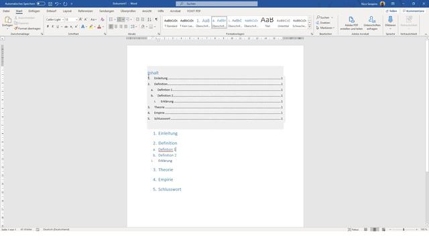Viewport: 429px width, 241px height.
Task: Decrease paragraph indent
Action: (x=137, y=19)
